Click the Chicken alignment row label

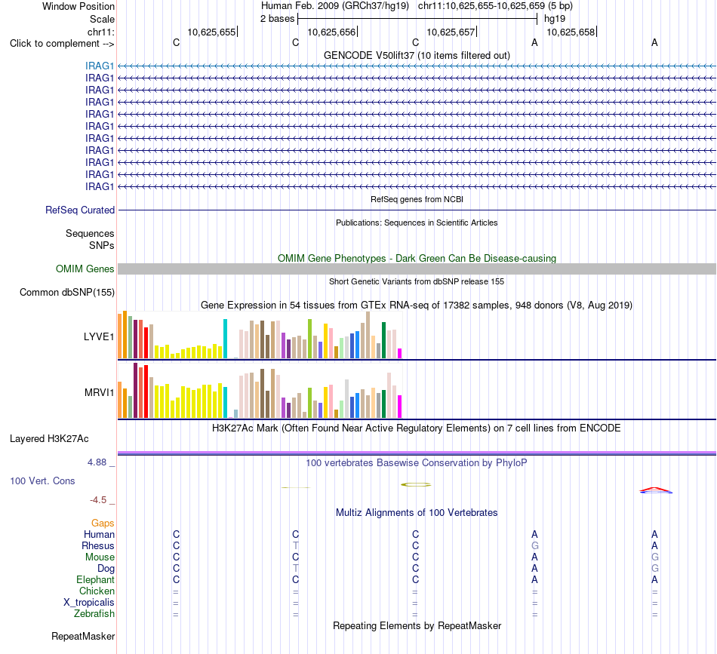(x=97, y=591)
